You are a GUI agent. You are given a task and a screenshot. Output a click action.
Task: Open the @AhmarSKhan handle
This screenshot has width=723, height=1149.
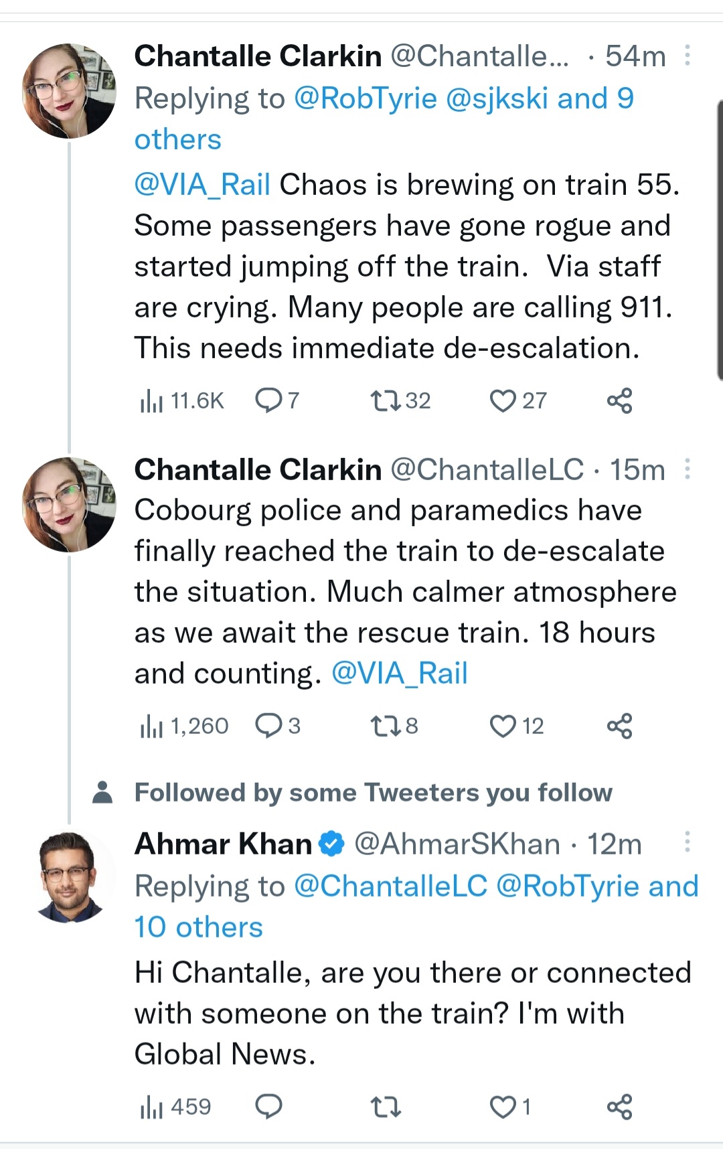point(457,844)
